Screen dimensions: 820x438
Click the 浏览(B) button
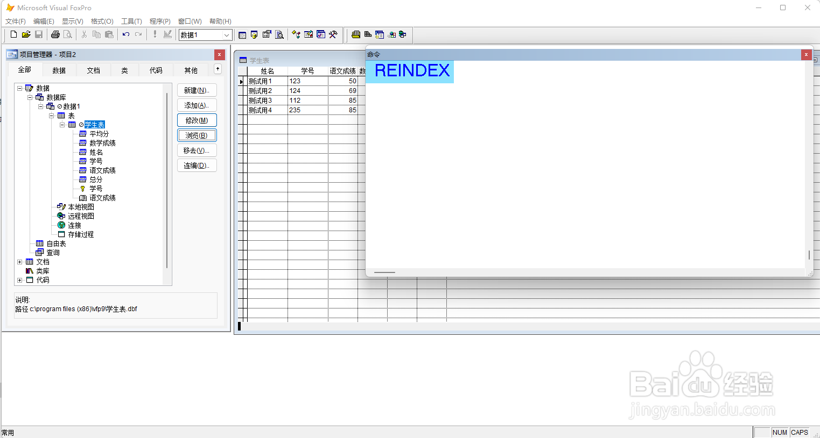click(x=197, y=135)
